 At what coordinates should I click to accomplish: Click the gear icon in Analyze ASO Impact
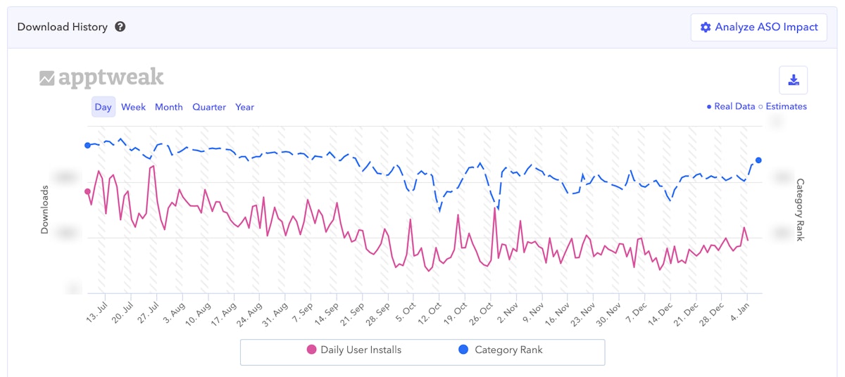pyautogui.click(x=706, y=27)
